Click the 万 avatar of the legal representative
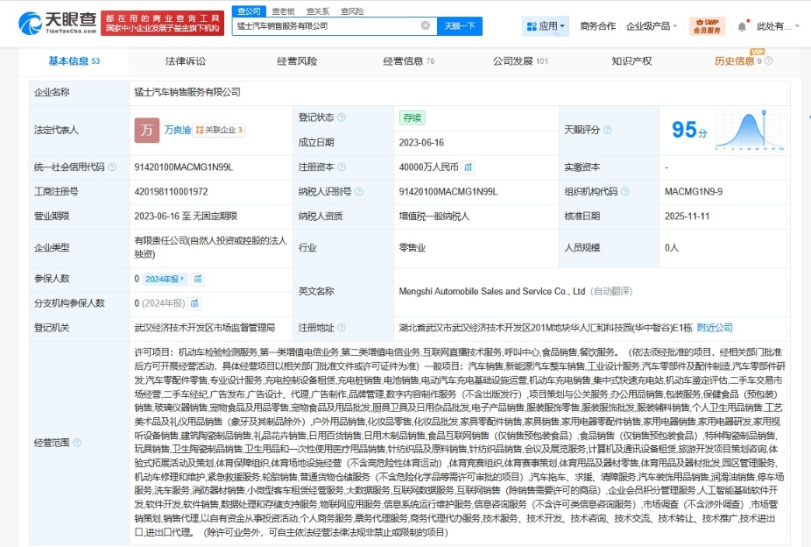 pyautogui.click(x=146, y=130)
